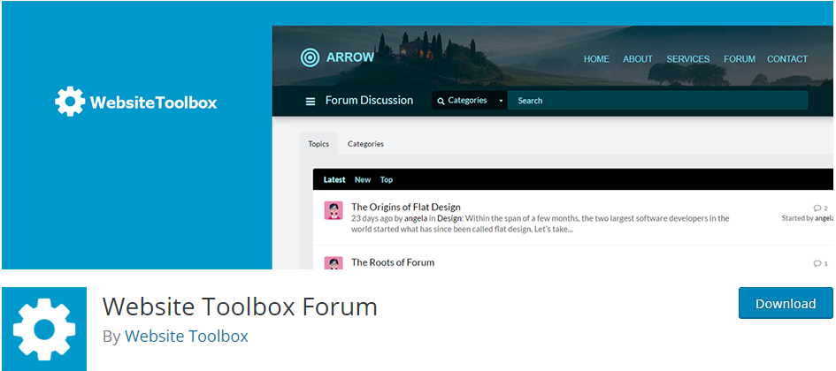Click the 'Started by' text at right

coord(798,218)
